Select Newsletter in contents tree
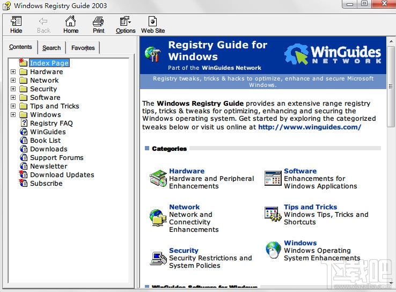Screen dimensions: 396x292 tap(48, 166)
